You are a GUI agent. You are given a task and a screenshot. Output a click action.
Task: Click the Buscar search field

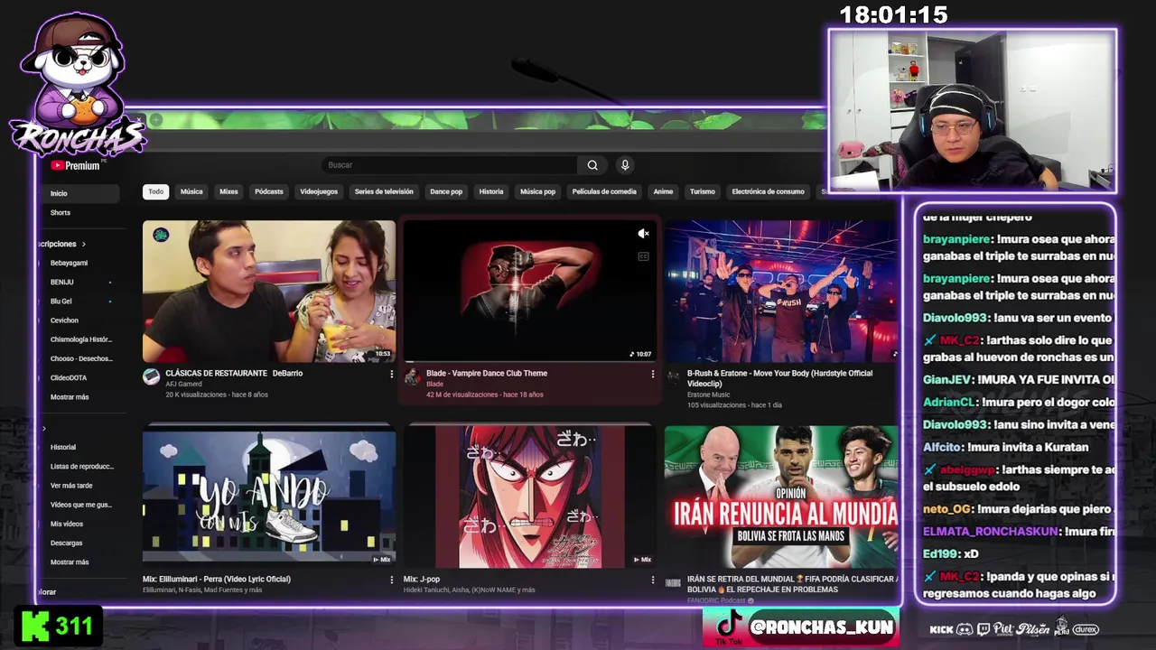click(x=449, y=165)
